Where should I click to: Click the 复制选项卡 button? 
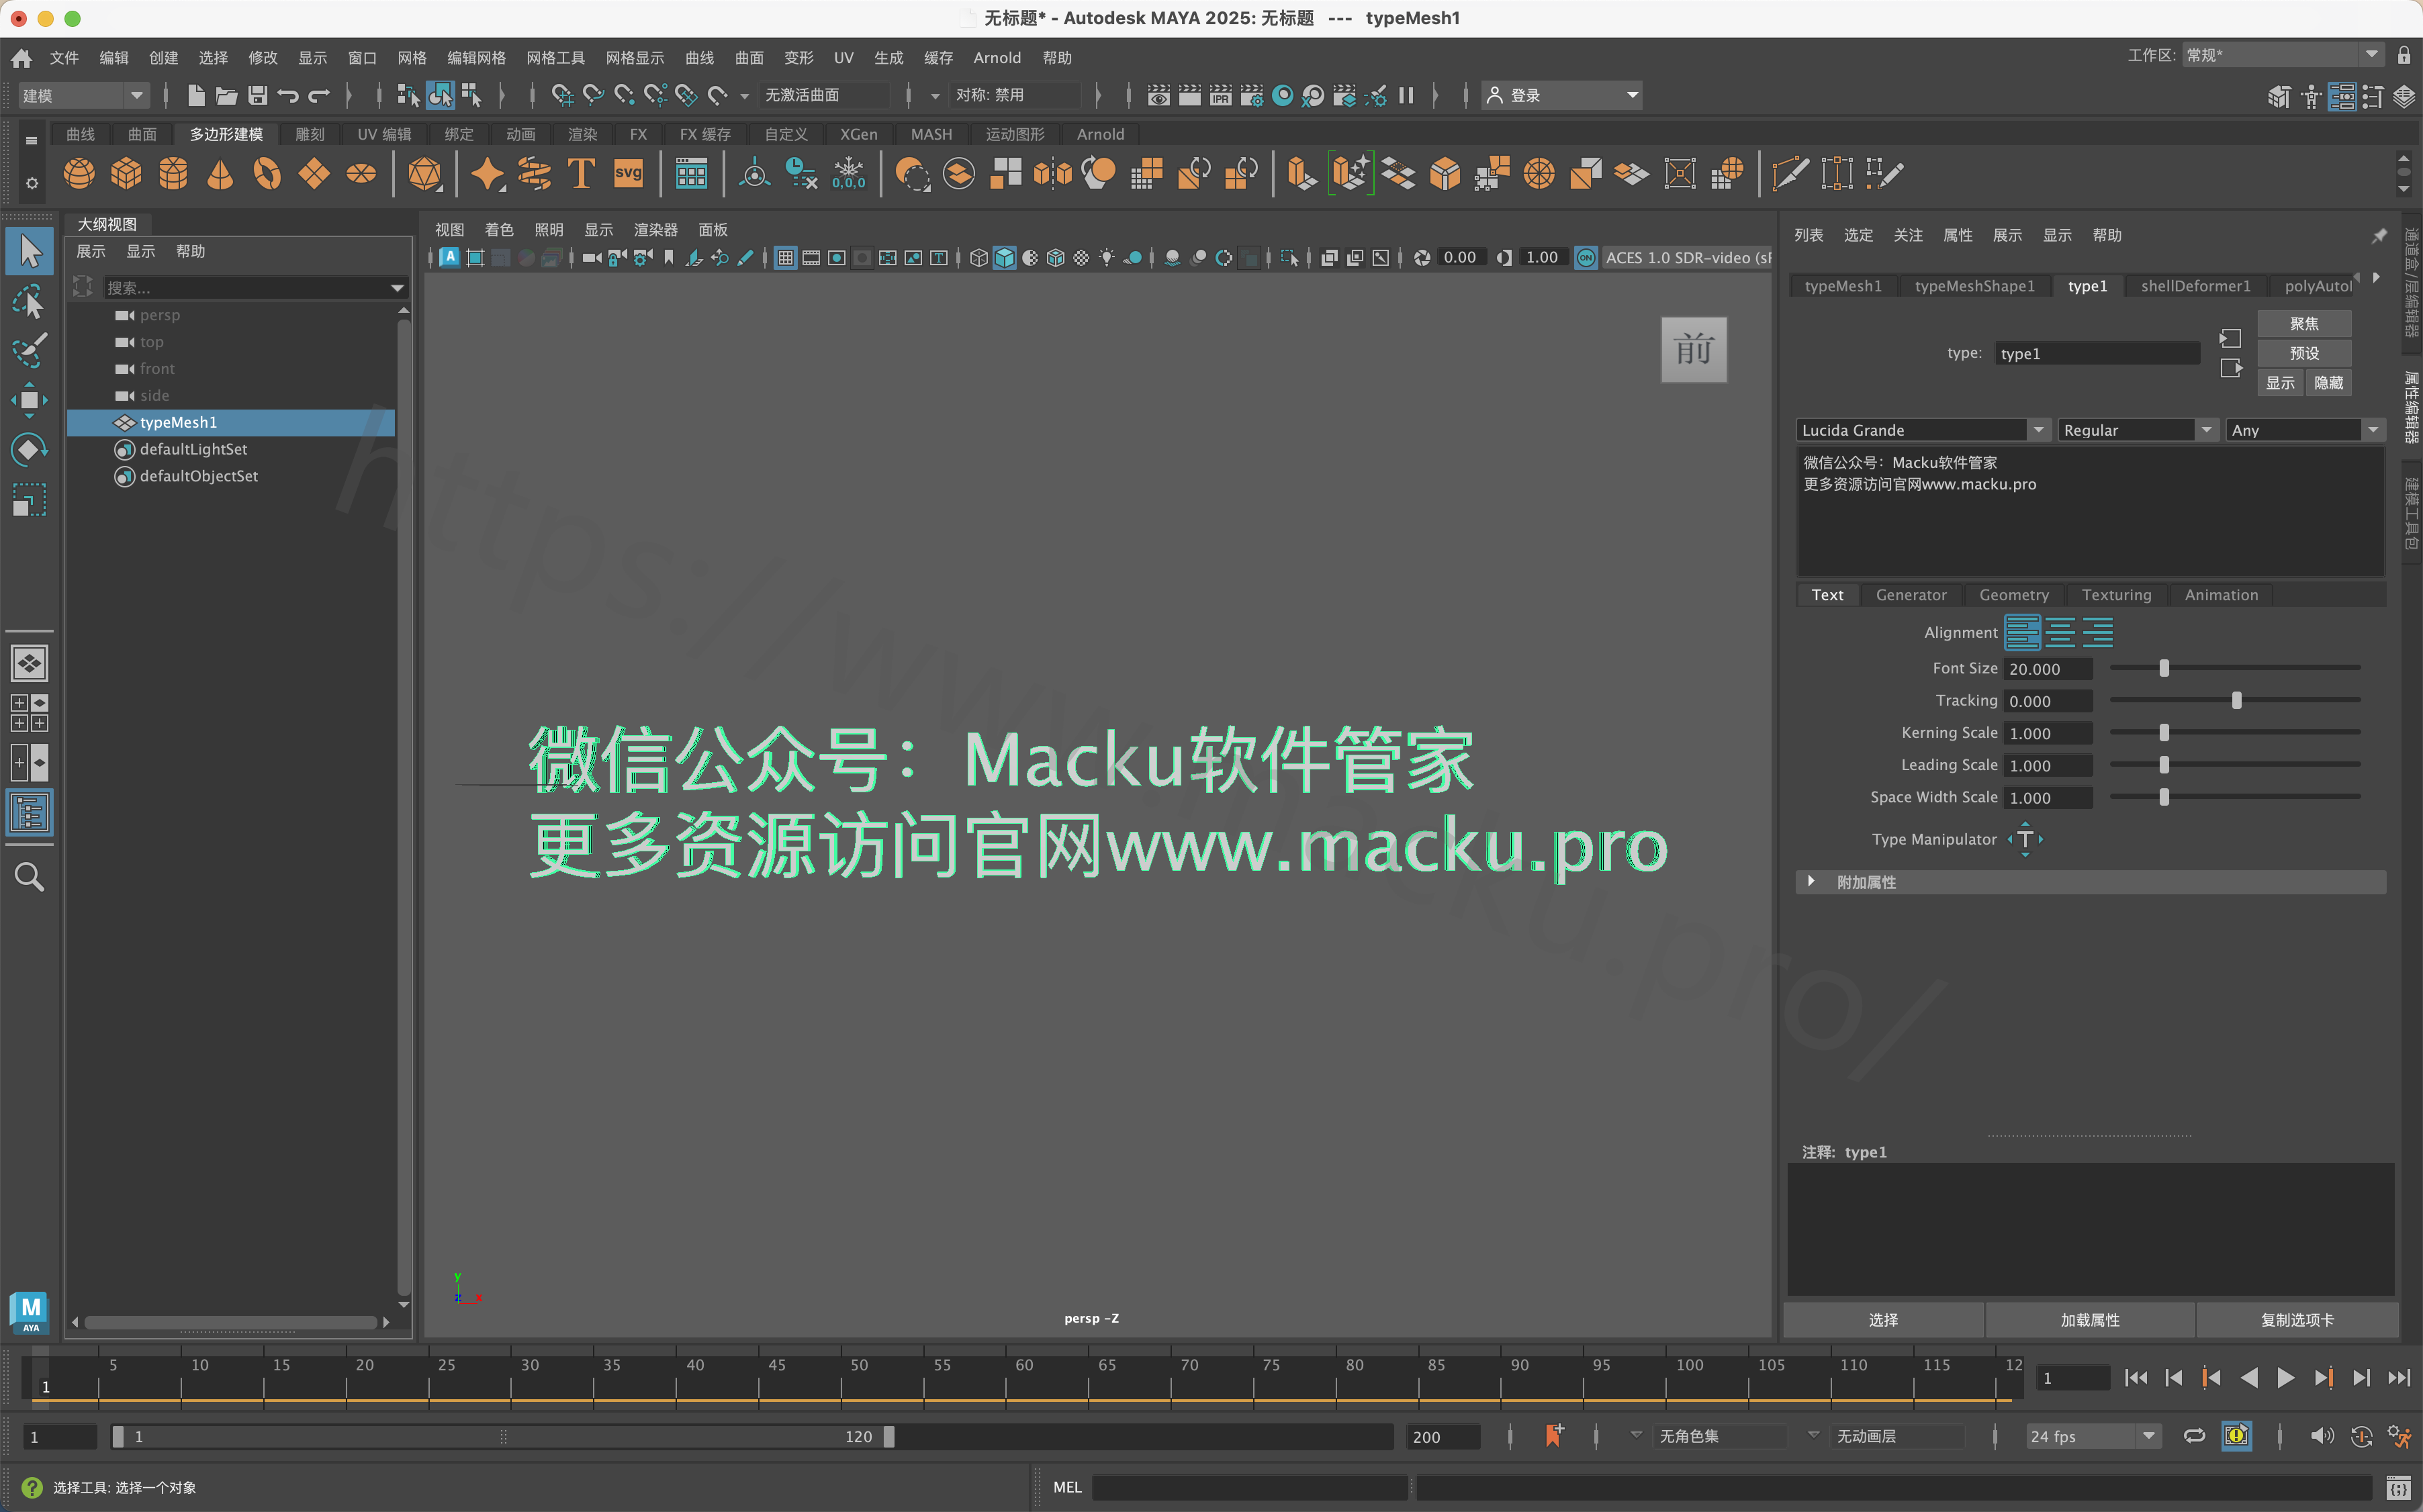2297,1320
